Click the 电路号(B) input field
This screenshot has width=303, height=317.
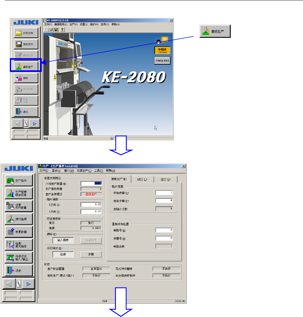click(x=164, y=230)
